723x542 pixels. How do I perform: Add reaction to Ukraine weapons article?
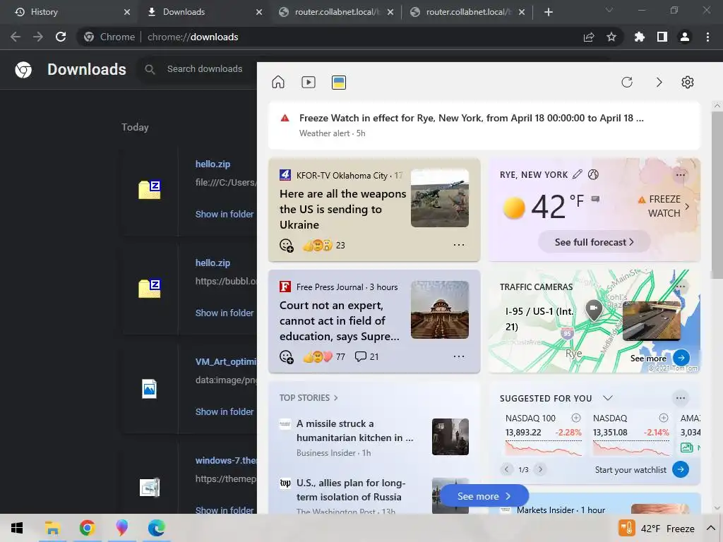point(287,245)
